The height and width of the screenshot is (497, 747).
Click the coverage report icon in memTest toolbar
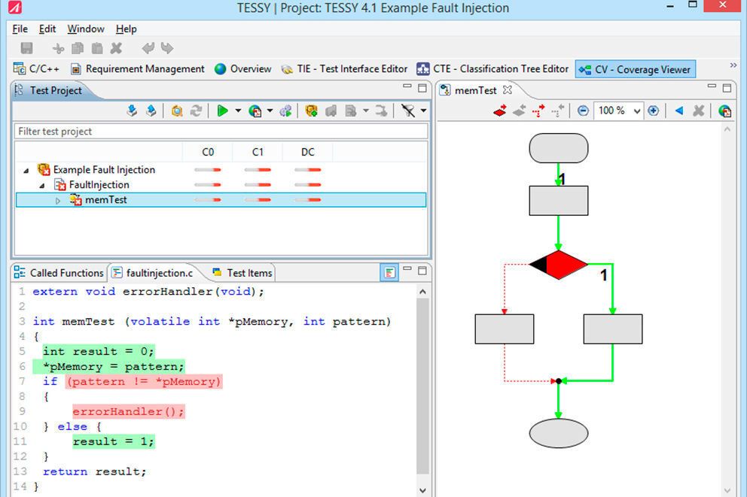click(x=724, y=111)
